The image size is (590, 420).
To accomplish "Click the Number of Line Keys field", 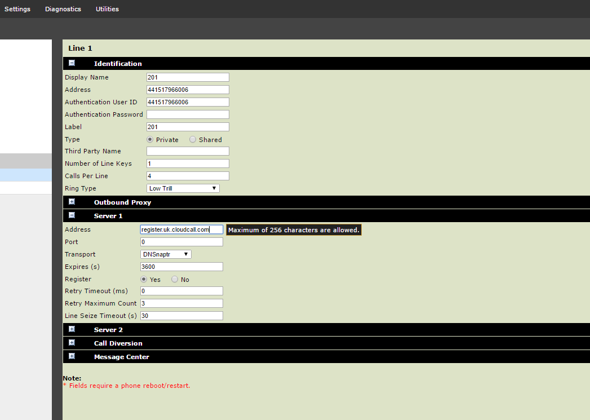I will (188, 163).
